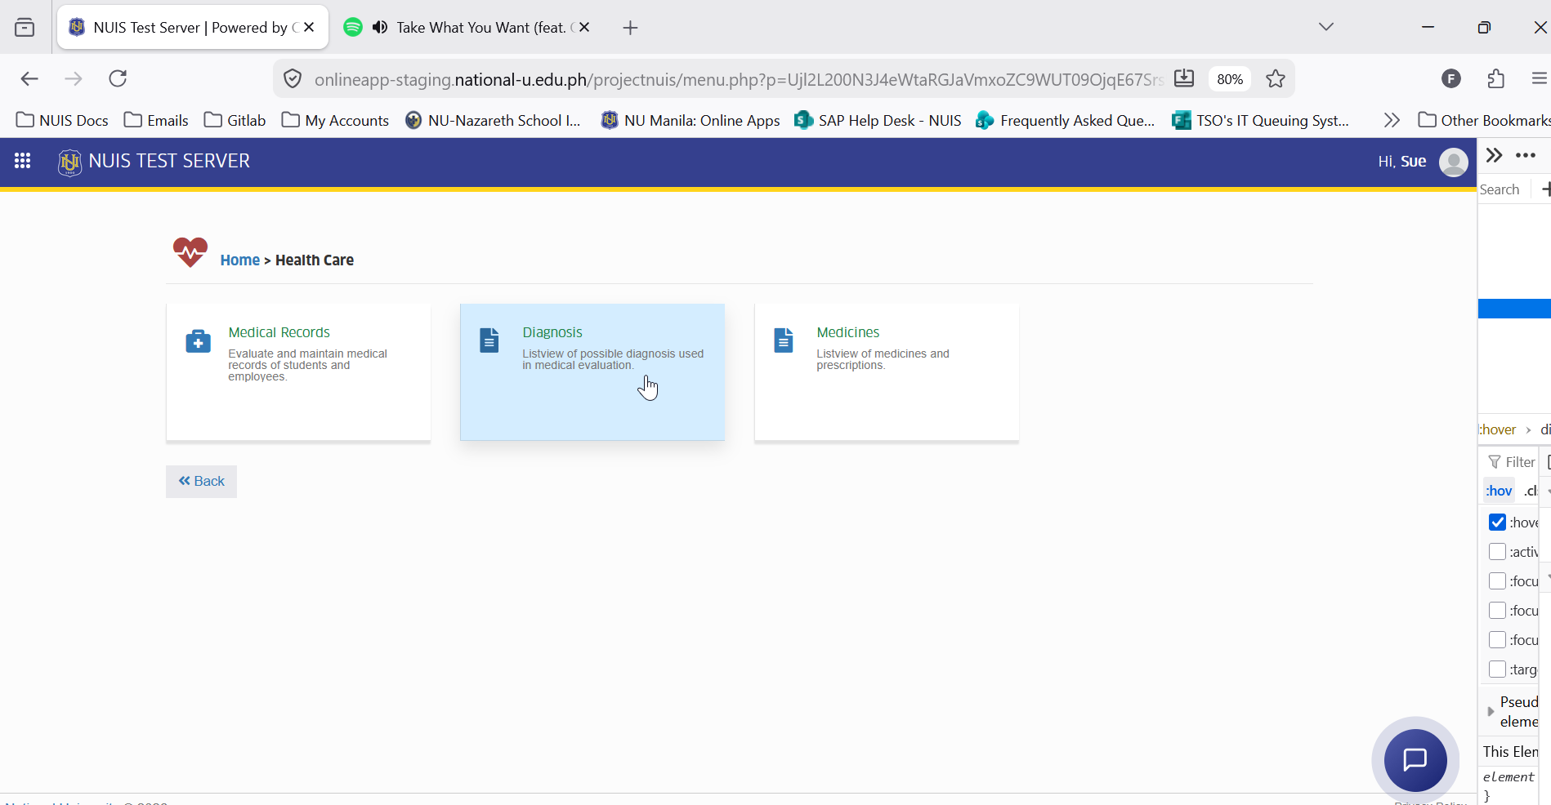1551x805 pixels.
Task: Click the Diagnosis document icon
Action: pos(489,340)
